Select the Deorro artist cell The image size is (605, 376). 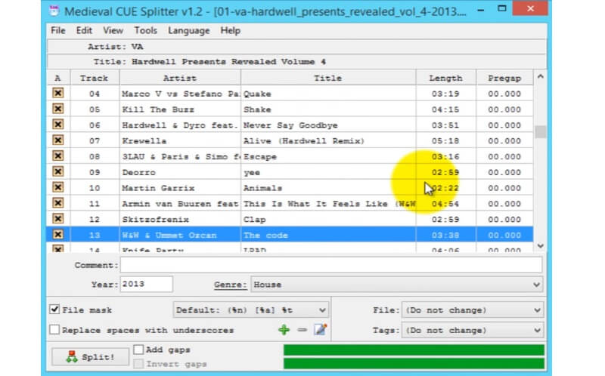pos(180,172)
